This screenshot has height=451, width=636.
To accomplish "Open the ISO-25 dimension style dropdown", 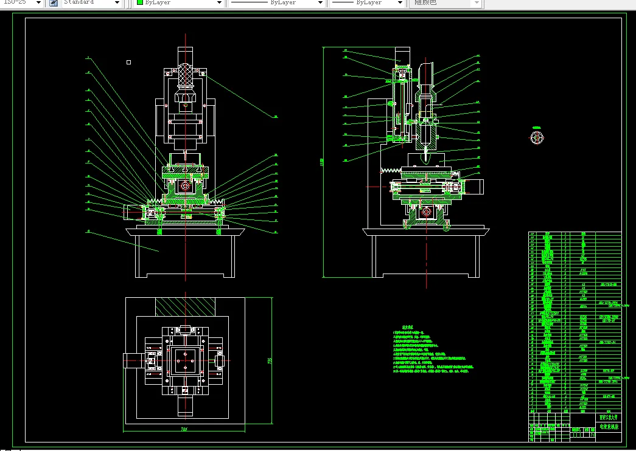I will tap(38, 2).
